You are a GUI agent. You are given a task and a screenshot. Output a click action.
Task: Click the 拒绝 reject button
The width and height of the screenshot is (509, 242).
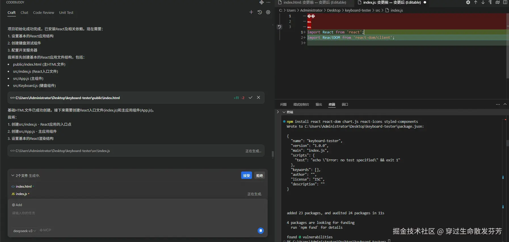coord(260,175)
